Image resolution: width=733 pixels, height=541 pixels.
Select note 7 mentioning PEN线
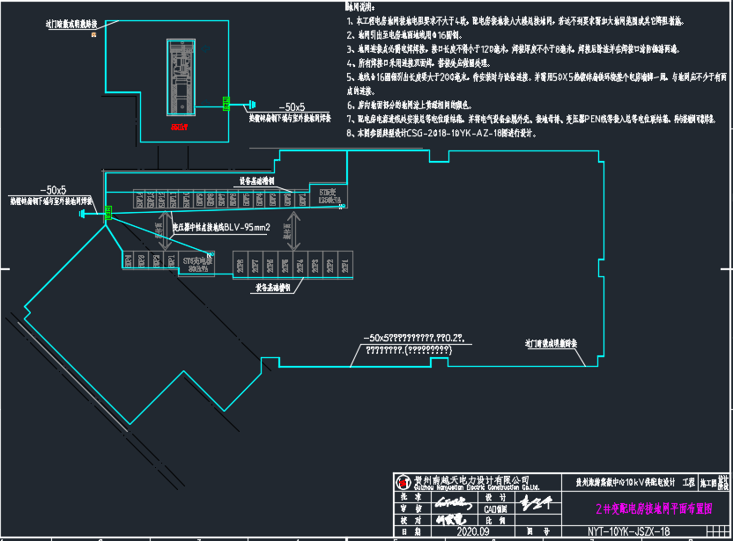click(x=531, y=119)
